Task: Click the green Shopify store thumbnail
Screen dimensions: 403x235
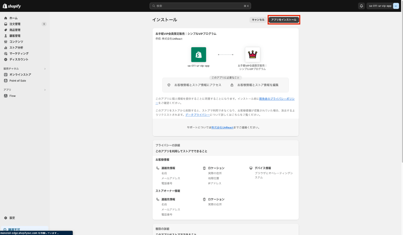Action: [x=199, y=54]
